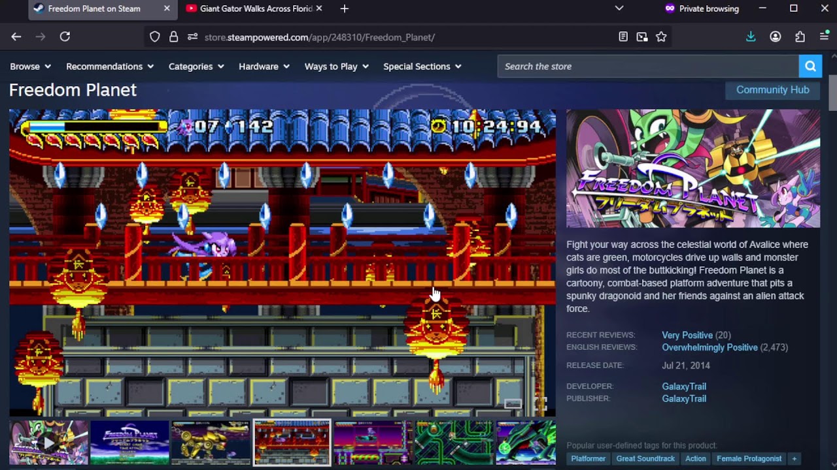837x470 pixels.
Task: Open the list all tabs chevron
Action: (x=619, y=8)
